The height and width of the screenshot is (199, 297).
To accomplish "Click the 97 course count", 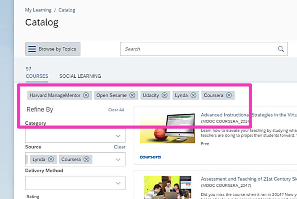I will tap(29, 69).
